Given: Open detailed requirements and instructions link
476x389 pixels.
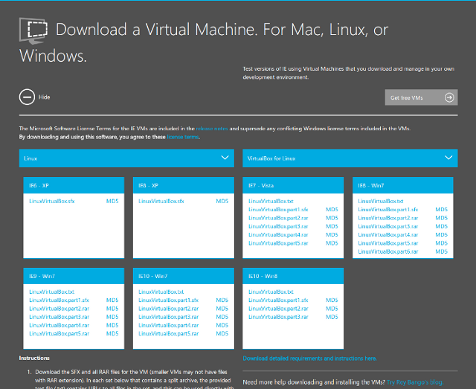Looking at the screenshot, I should (x=309, y=359).
